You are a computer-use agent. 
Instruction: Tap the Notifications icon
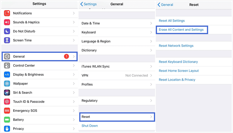7,13
